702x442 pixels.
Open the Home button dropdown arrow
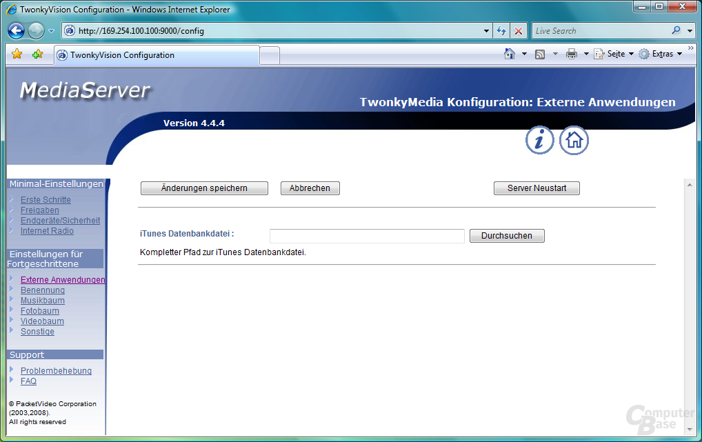click(524, 54)
